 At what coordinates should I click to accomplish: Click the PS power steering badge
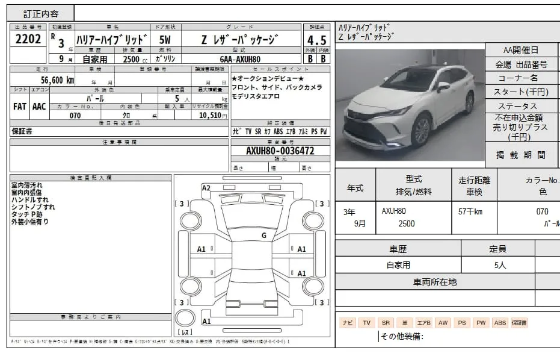point(462,323)
